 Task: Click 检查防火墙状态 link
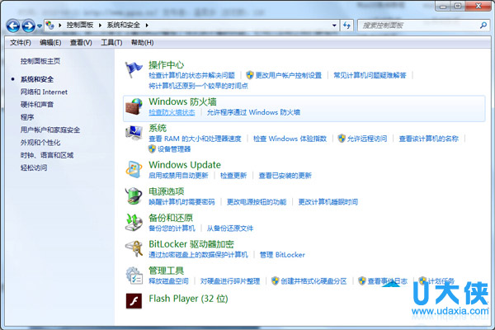pyautogui.click(x=172, y=112)
